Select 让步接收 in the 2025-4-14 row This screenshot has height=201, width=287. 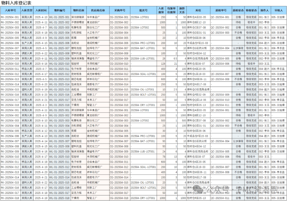238,141
